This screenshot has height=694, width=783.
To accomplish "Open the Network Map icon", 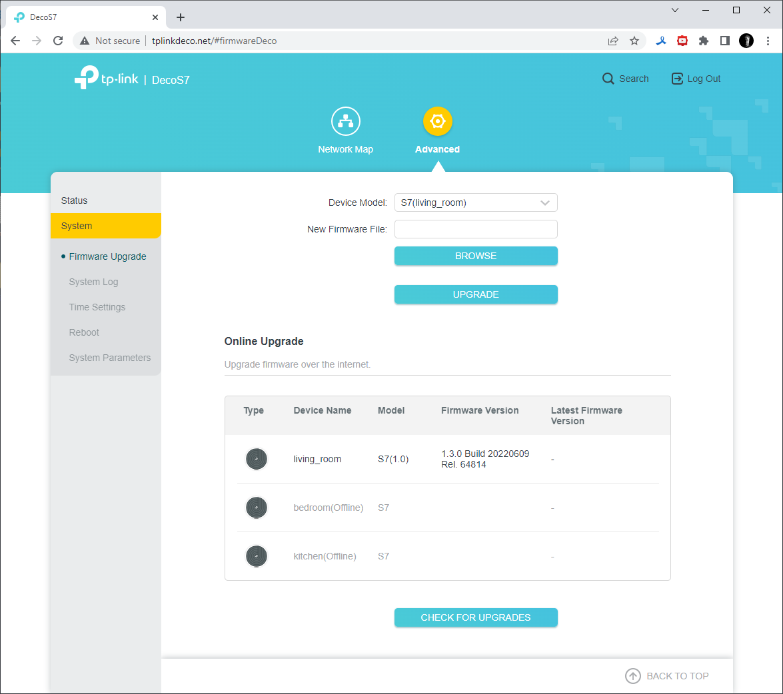I will [x=346, y=121].
